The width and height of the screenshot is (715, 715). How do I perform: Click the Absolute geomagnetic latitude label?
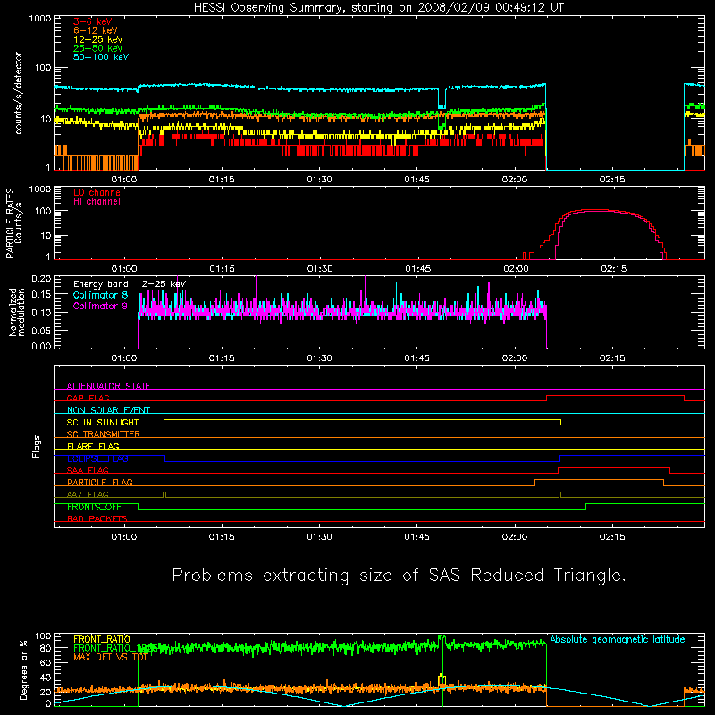pos(618,639)
